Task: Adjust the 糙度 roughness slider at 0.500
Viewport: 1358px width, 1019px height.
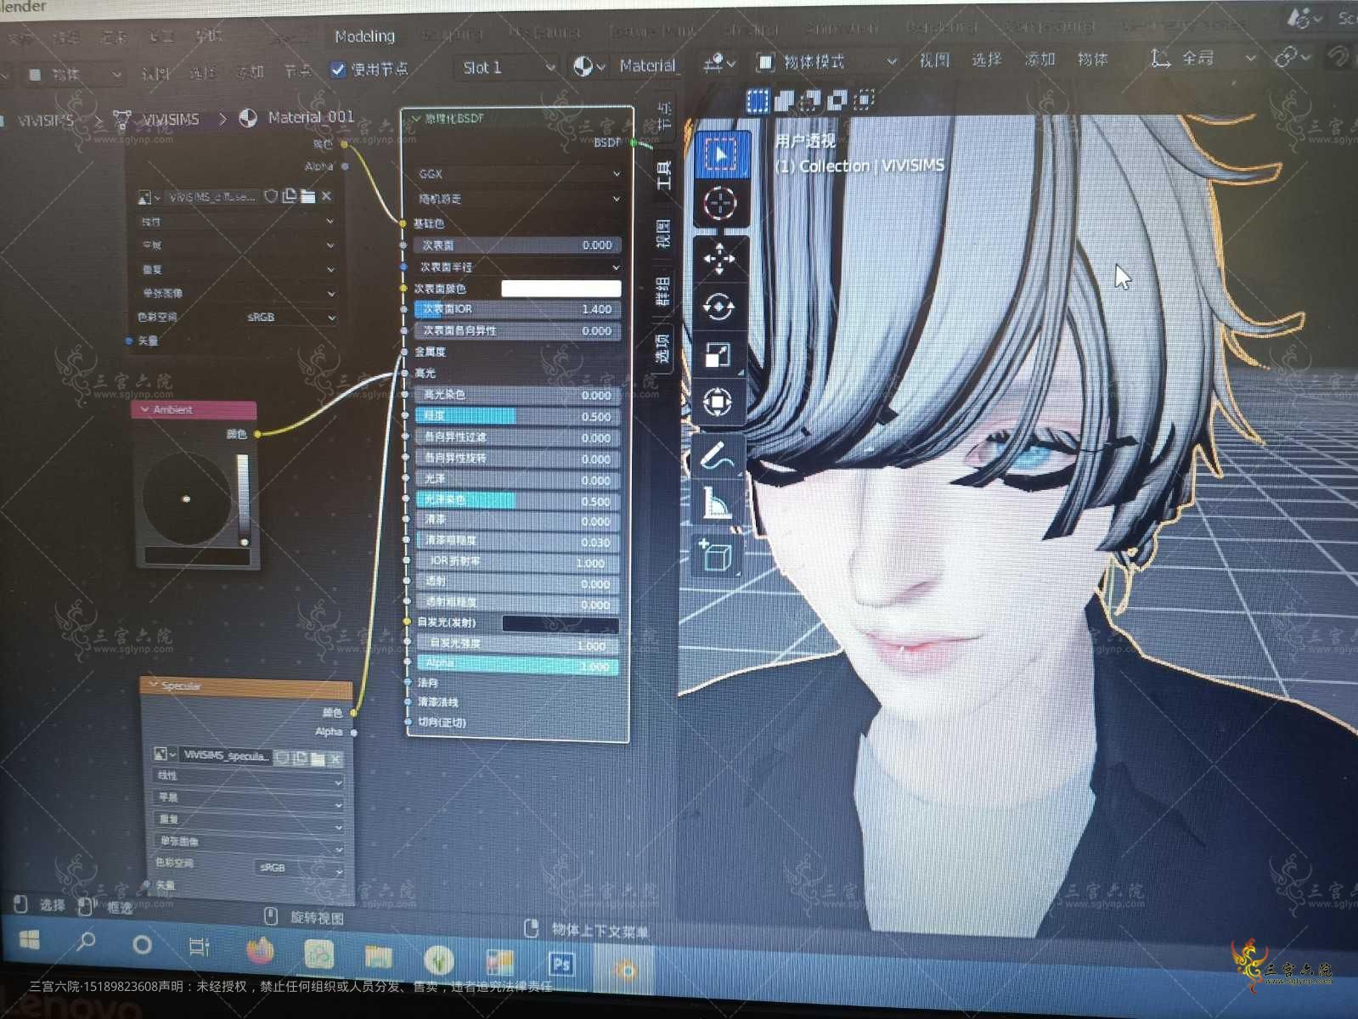Action: (518, 416)
